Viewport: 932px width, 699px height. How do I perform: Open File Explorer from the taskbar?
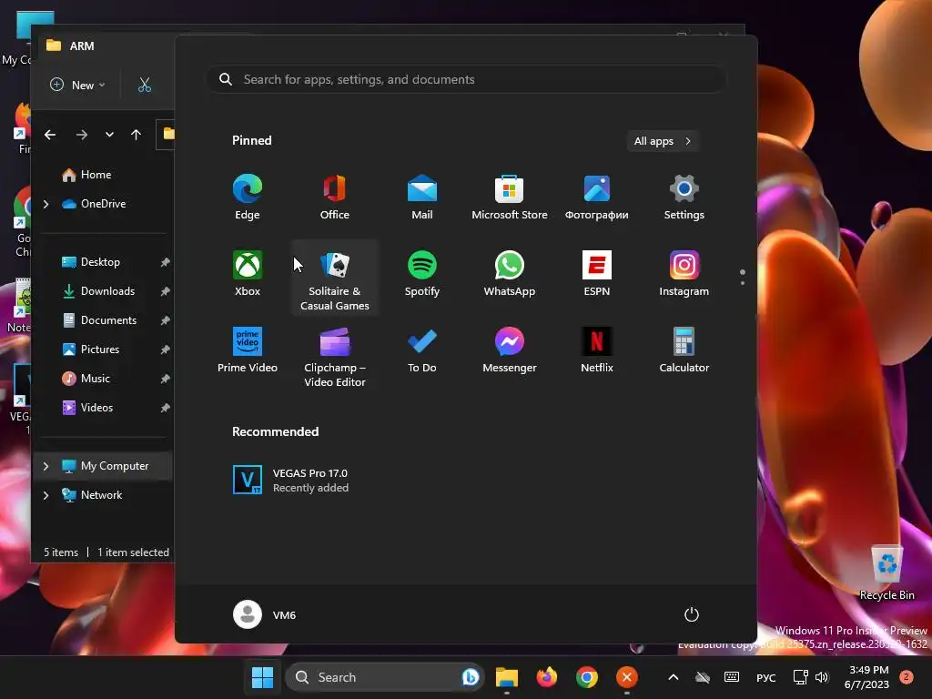507,677
